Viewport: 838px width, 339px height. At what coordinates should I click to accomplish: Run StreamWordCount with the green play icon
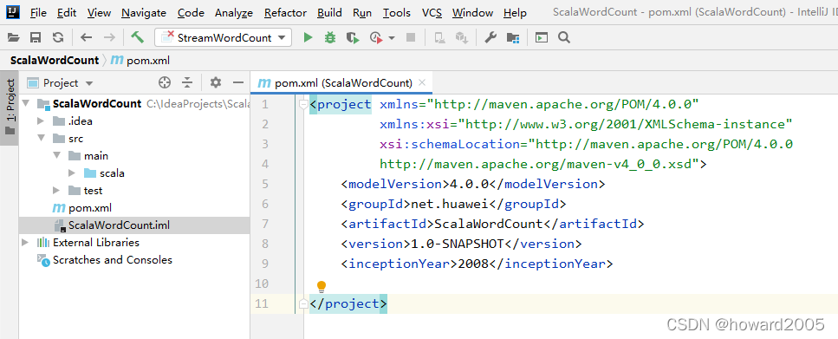pos(308,37)
